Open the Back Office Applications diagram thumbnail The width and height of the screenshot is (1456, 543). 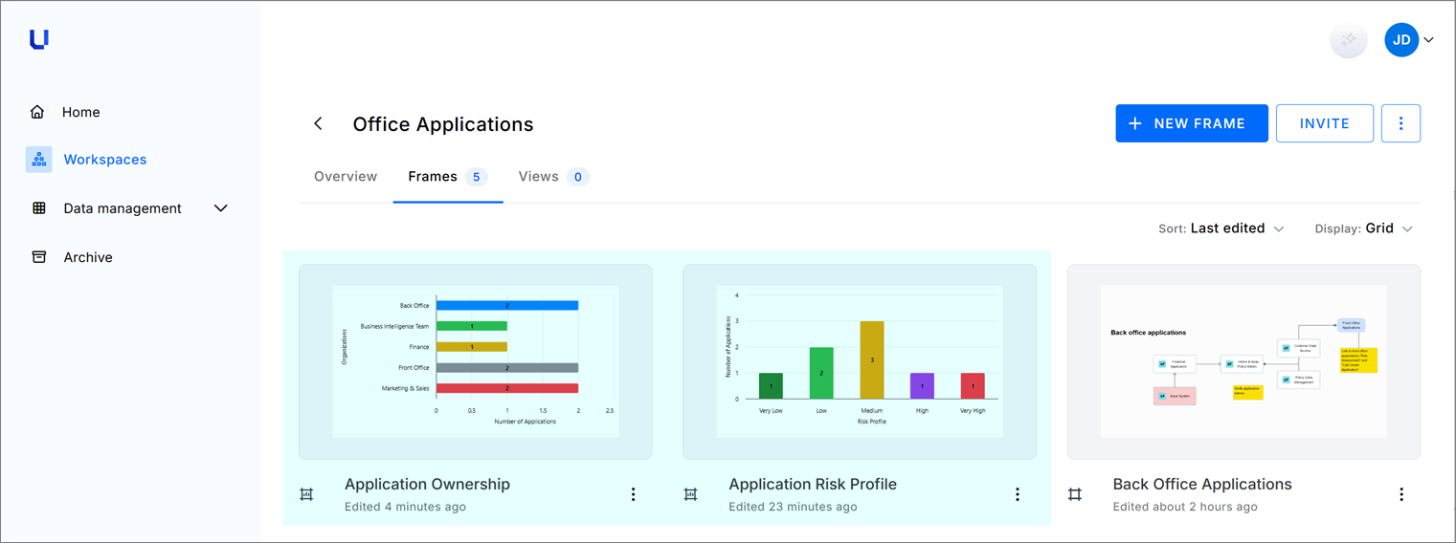coord(1243,361)
